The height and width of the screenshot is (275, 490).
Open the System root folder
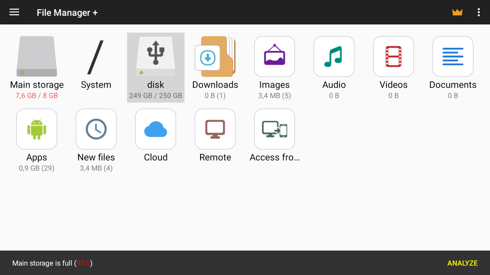pyautogui.click(x=96, y=57)
